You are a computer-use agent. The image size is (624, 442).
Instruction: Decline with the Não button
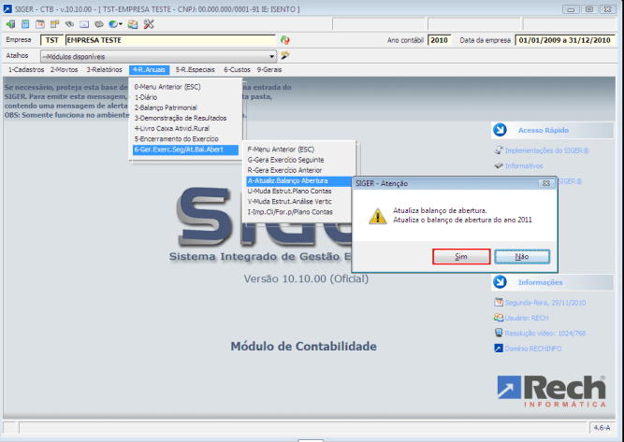click(522, 256)
